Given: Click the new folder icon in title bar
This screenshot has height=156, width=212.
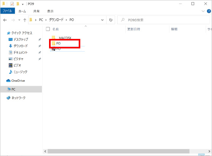Looking at the screenshot, I should click(x=18, y=4).
